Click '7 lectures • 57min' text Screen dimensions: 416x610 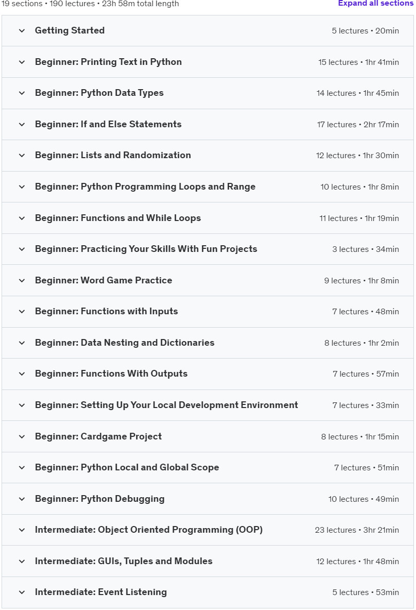[366, 374]
